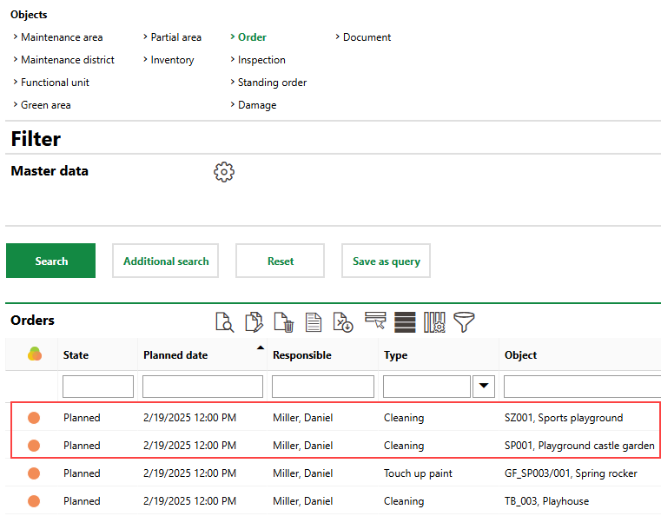Screen dimensions: 661x516
Task: Click the funnel filter icon in Orders toolbar
Action: coord(464,322)
